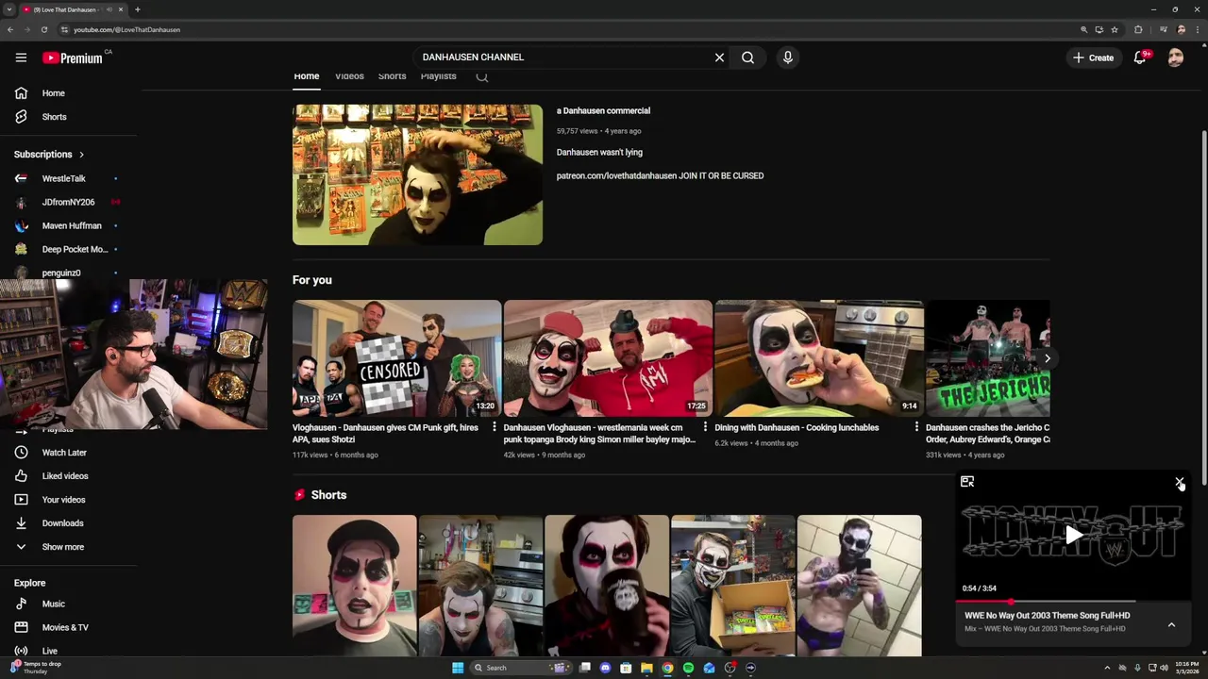Viewport: 1208px width, 679px height.
Task: Switch to channel Shorts tab
Action: point(392,76)
